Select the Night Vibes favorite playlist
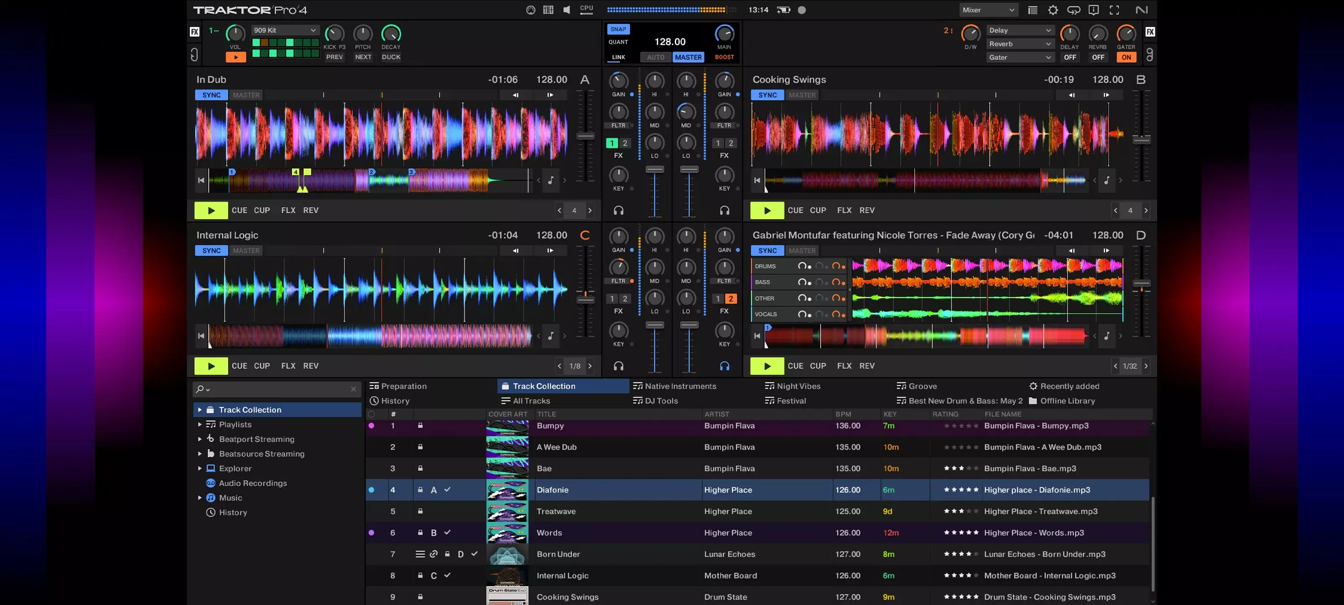Image resolution: width=1344 pixels, height=605 pixels. pos(798,386)
